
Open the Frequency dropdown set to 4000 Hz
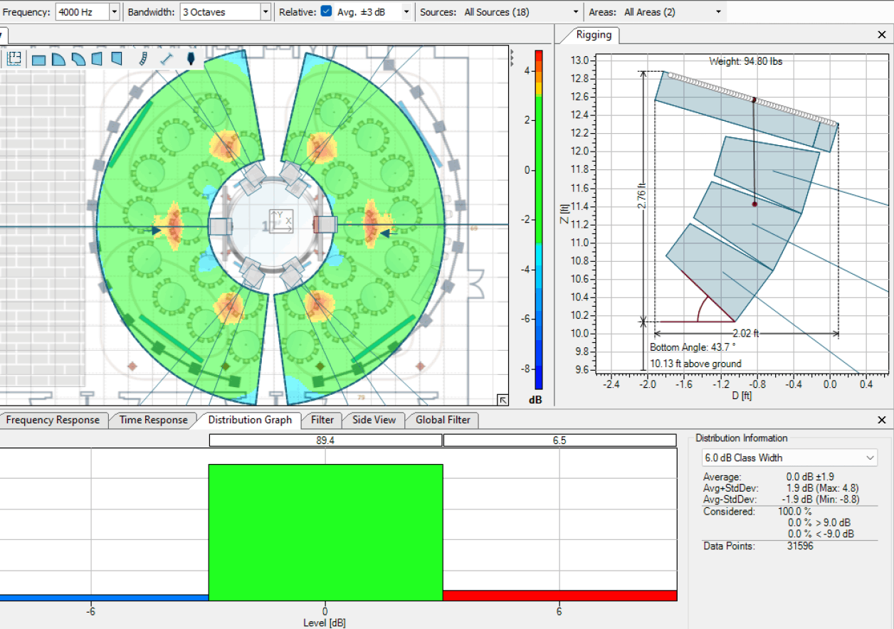pyautogui.click(x=114, y=11)
